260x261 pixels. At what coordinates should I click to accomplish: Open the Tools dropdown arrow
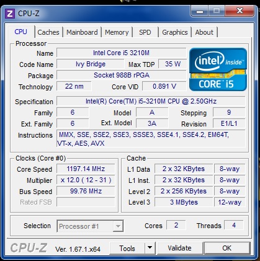(x=150, y=248)
